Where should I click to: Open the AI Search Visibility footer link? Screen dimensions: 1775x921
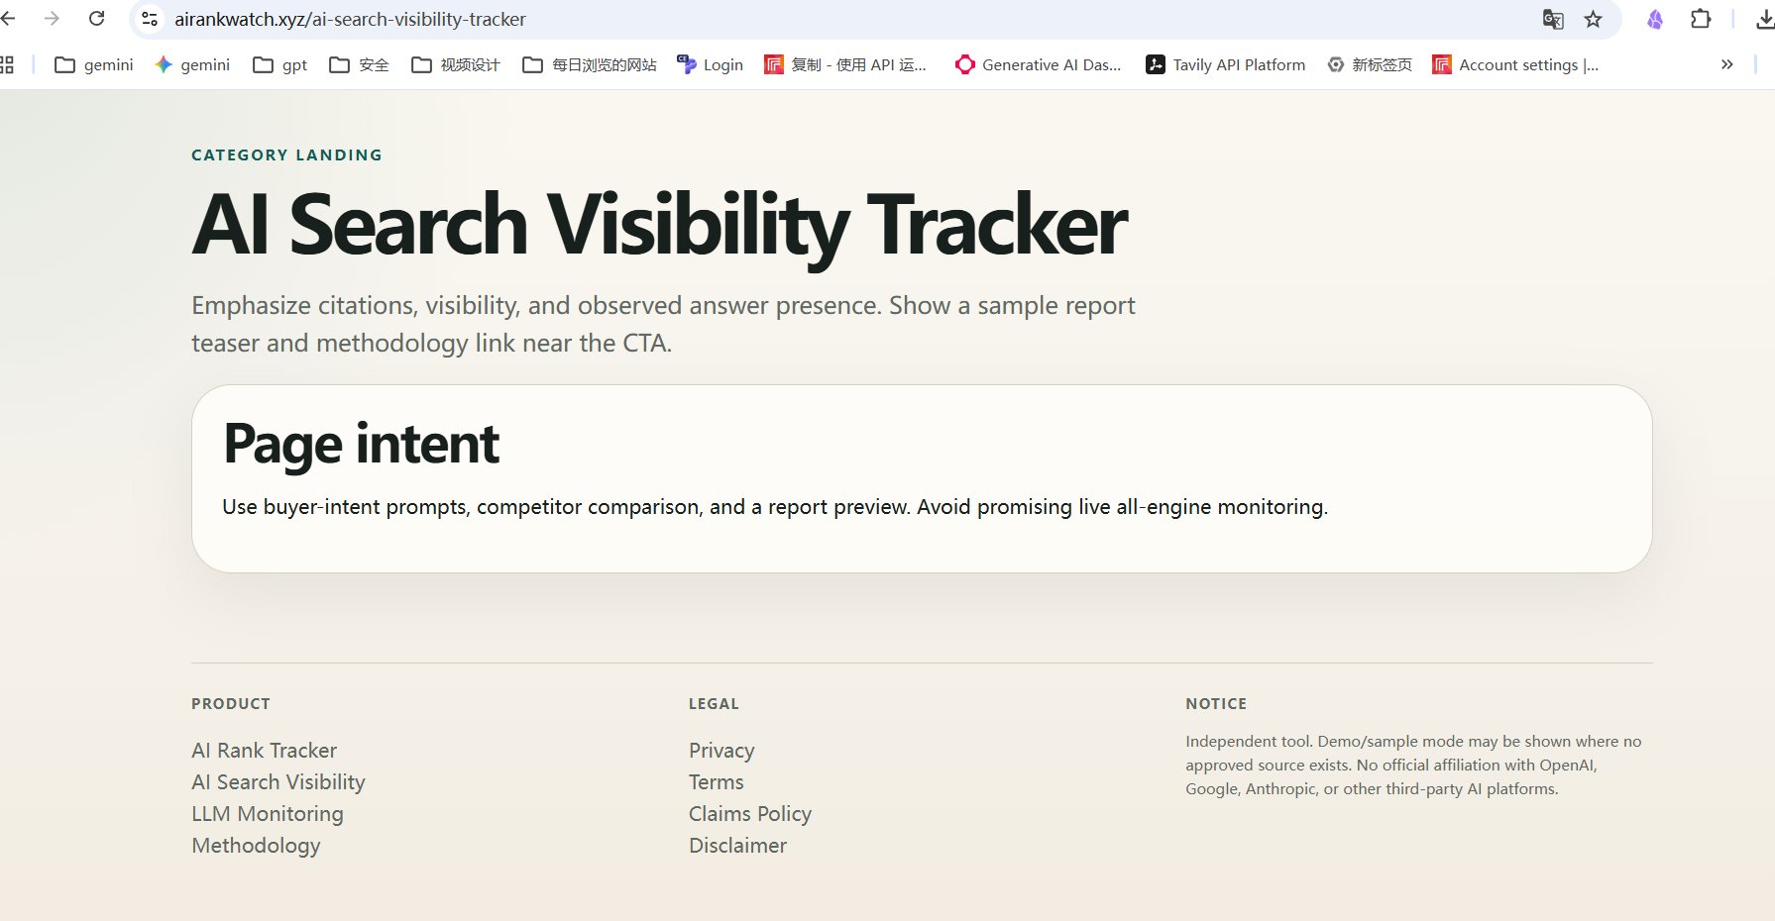pyautogui.click(x=278, y=782)
